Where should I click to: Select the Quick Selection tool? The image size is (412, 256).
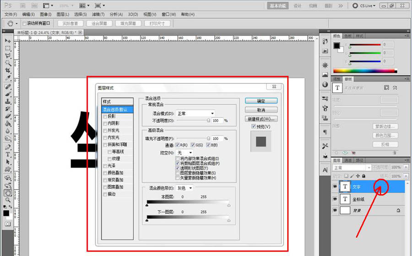tap(8, 63)
